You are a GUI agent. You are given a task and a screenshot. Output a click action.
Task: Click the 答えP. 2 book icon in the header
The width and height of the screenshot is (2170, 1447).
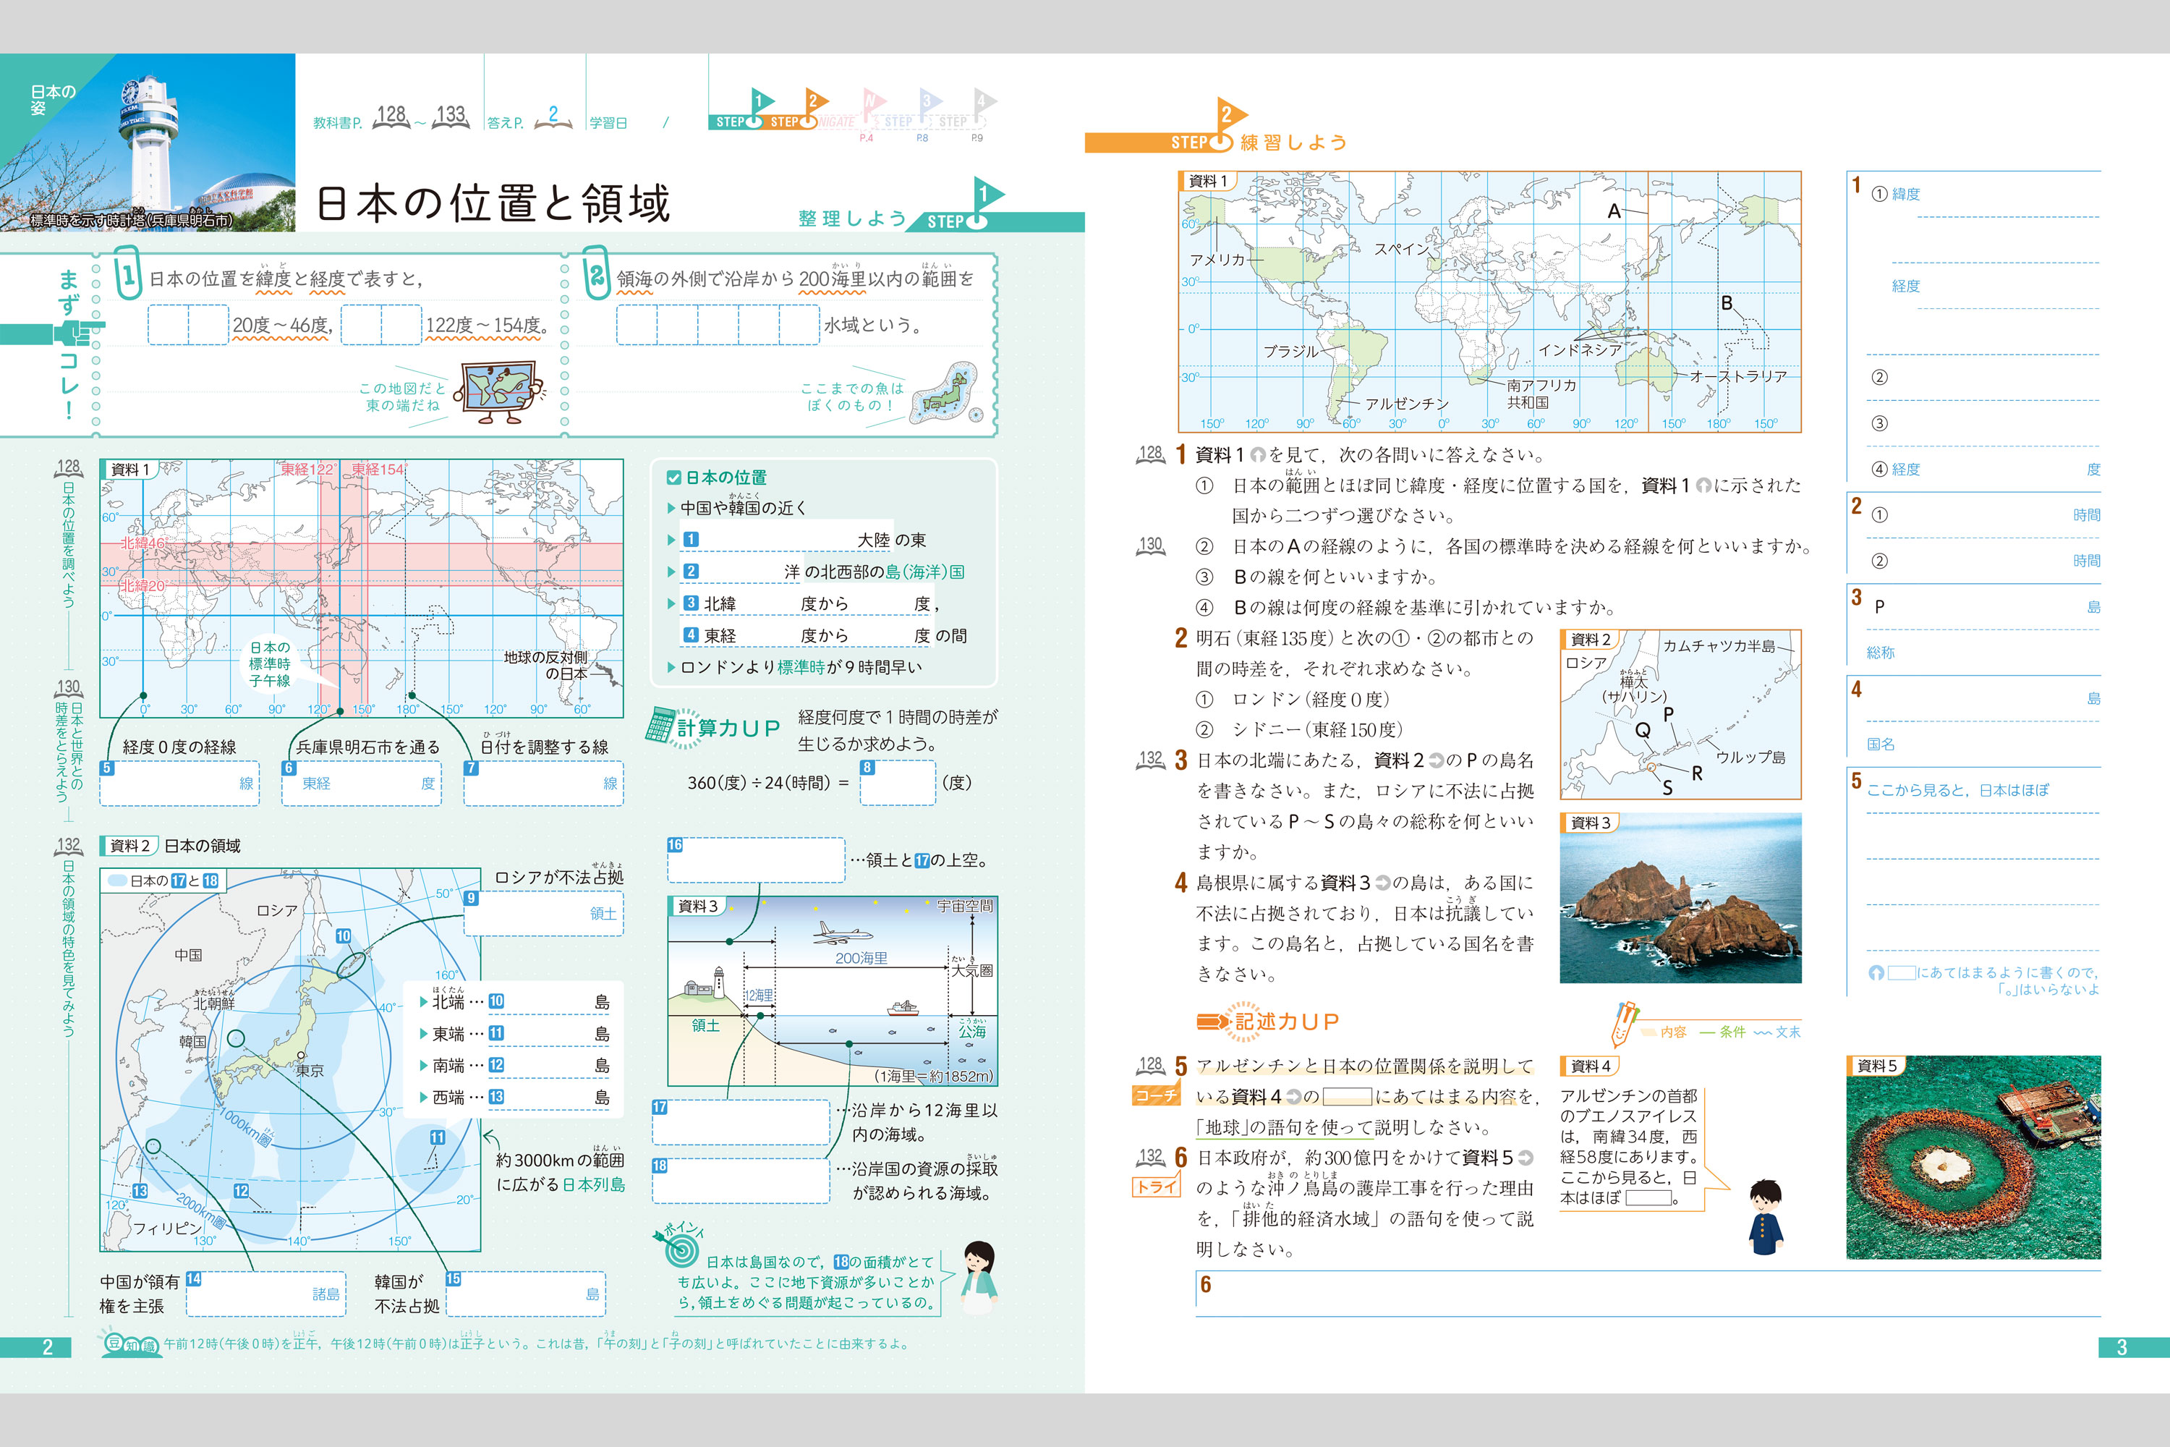pyautogui.click(x=553, y=117)
